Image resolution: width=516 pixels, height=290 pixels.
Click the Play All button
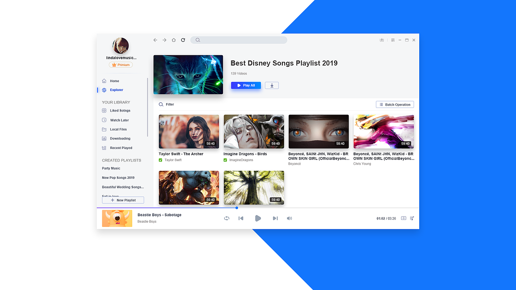(246, 85)
